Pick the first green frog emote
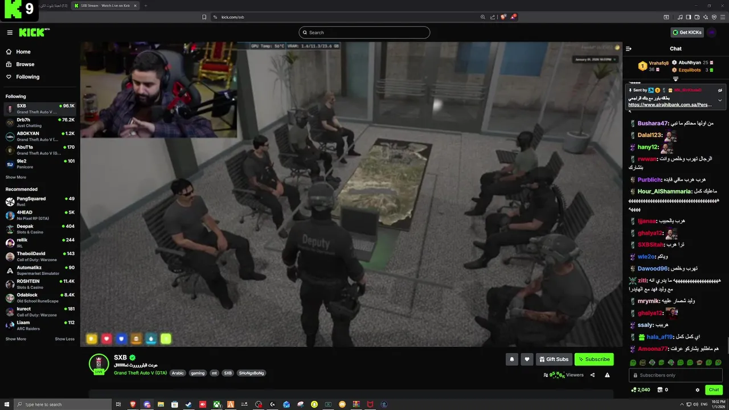 pyautogui.click(x=633, y=363)
